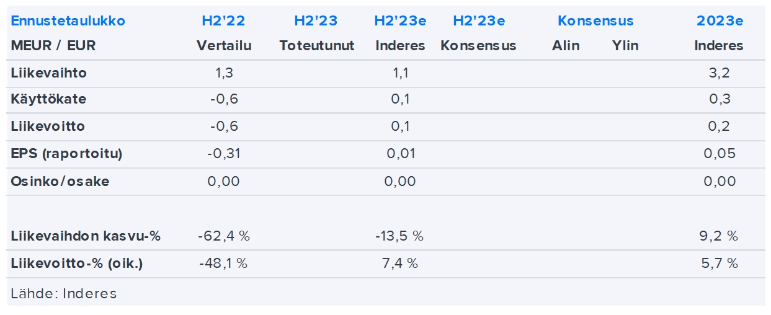Image resolution: width=771 pixels, height=315 pixels.
Task: Select the Liikevoitto-% (oik.) row label
Action: [x=77, y=263]
